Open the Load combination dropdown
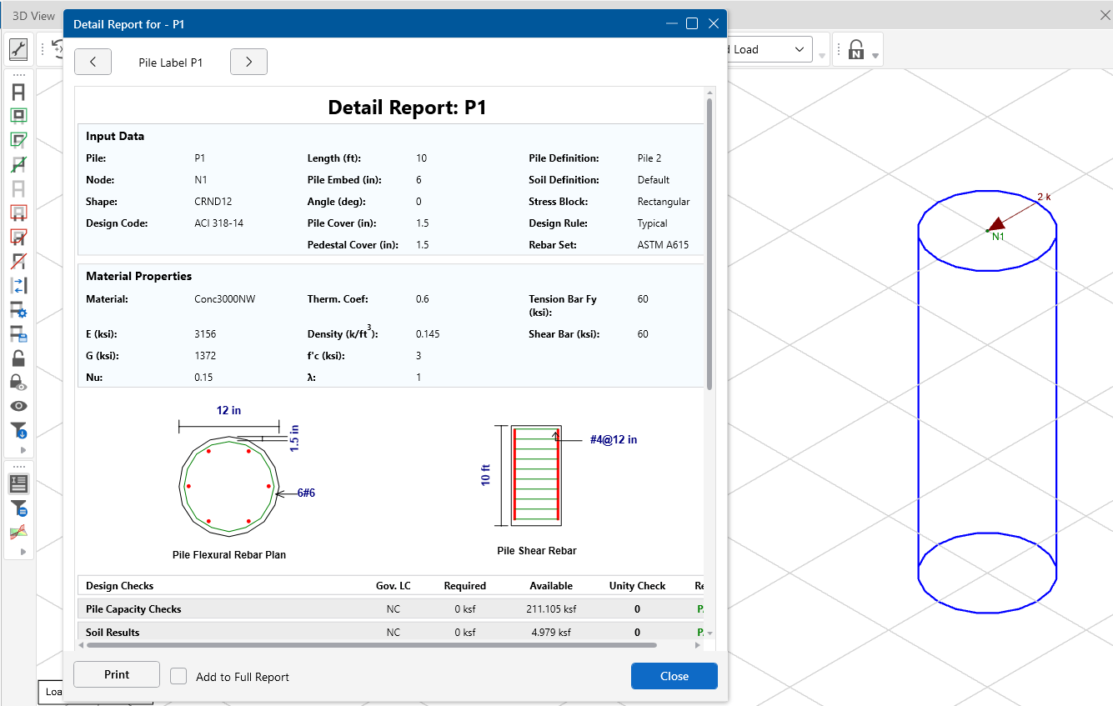Viewport: 1113px width, 706px height. [799, 49]
